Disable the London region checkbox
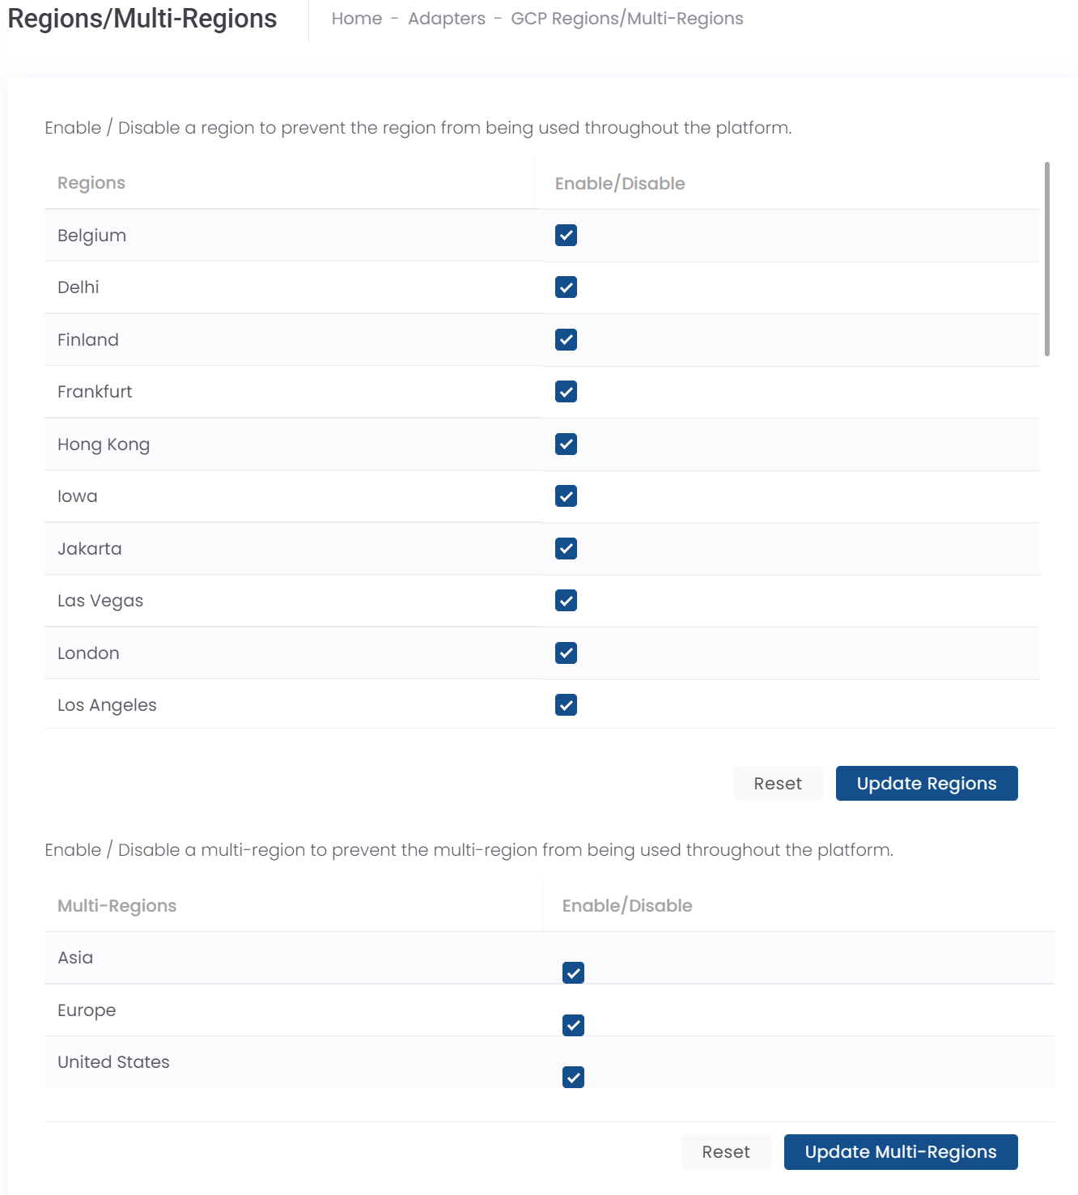This screenshot has height=1195, width=1078. pos(566,653)
